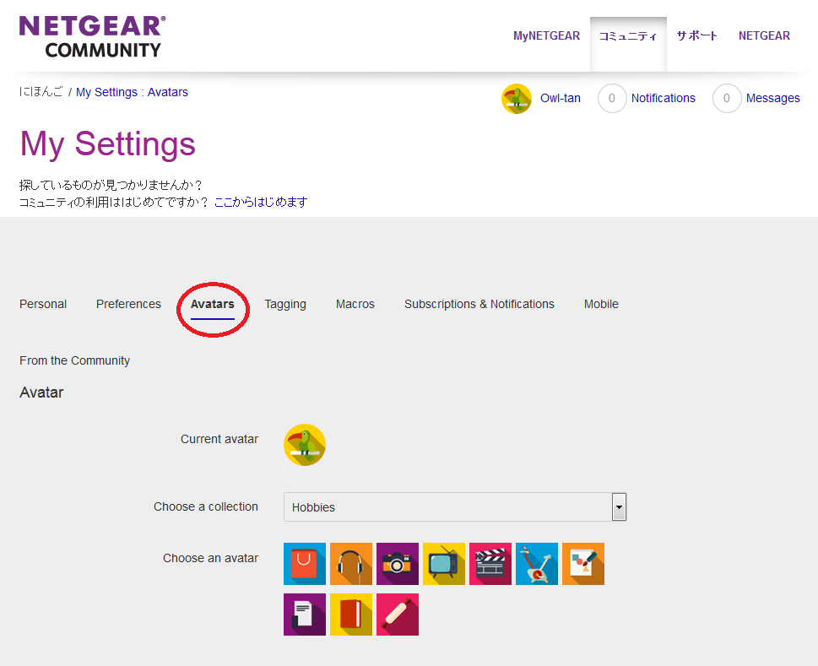Click the NETGEAR Community logo
The width and height of the screenshot is (818, 666).
click(92, 36)
